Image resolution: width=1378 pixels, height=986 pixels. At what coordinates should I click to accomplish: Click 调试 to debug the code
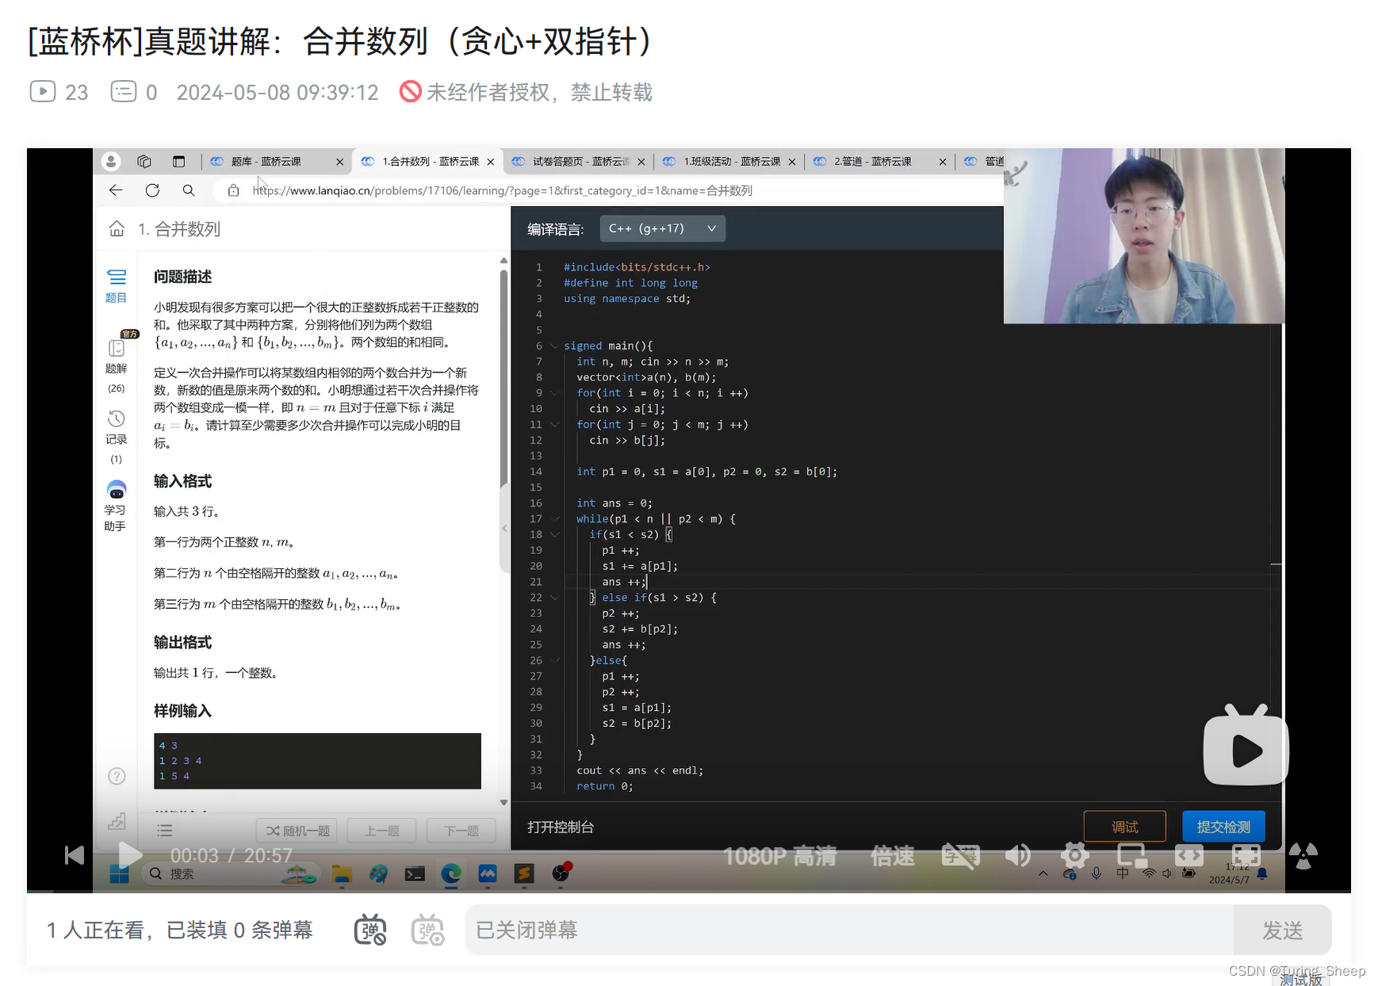[1124, 827]
